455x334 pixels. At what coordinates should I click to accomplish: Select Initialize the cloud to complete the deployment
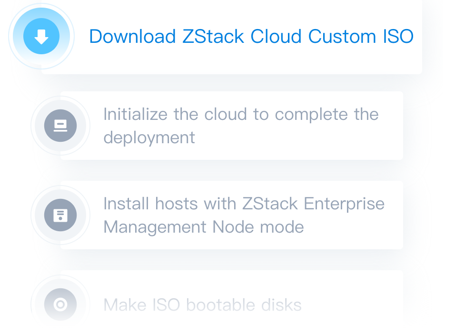pyautogui.click(x=241, y=126)
